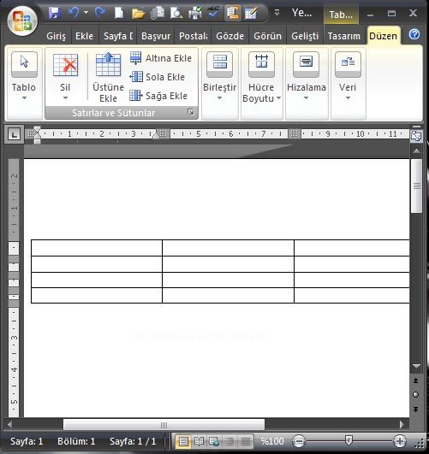The height and width of the screenshot is (454, 429).
Task: Switch to the Tasarım ribbon tab
Action: click(x=343, y=36)
